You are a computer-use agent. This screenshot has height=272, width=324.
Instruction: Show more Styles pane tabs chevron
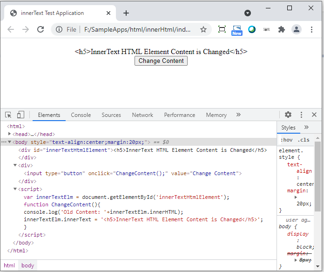(306, 127)
